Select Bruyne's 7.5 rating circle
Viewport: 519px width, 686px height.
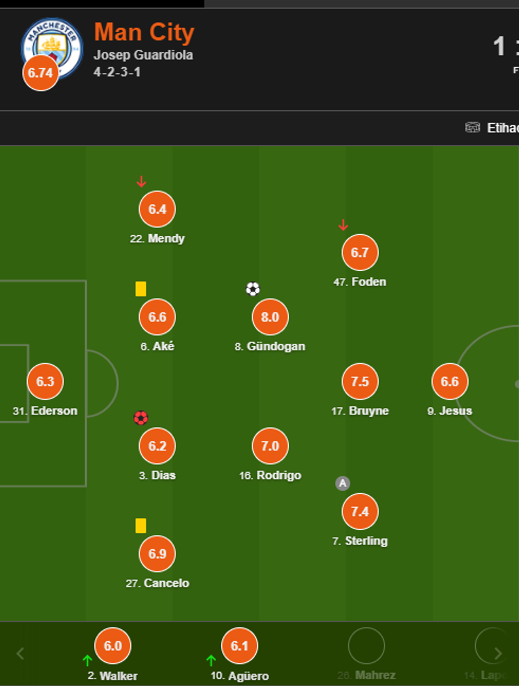[x=360, y=381]
